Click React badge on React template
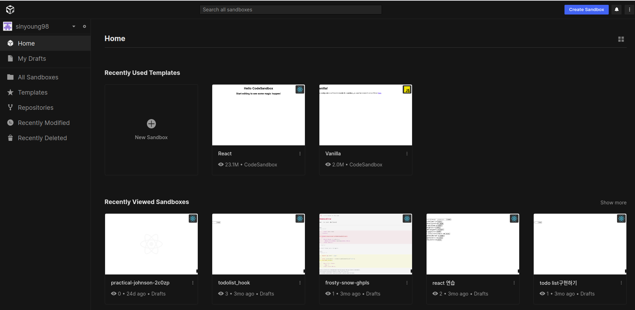 300,89
